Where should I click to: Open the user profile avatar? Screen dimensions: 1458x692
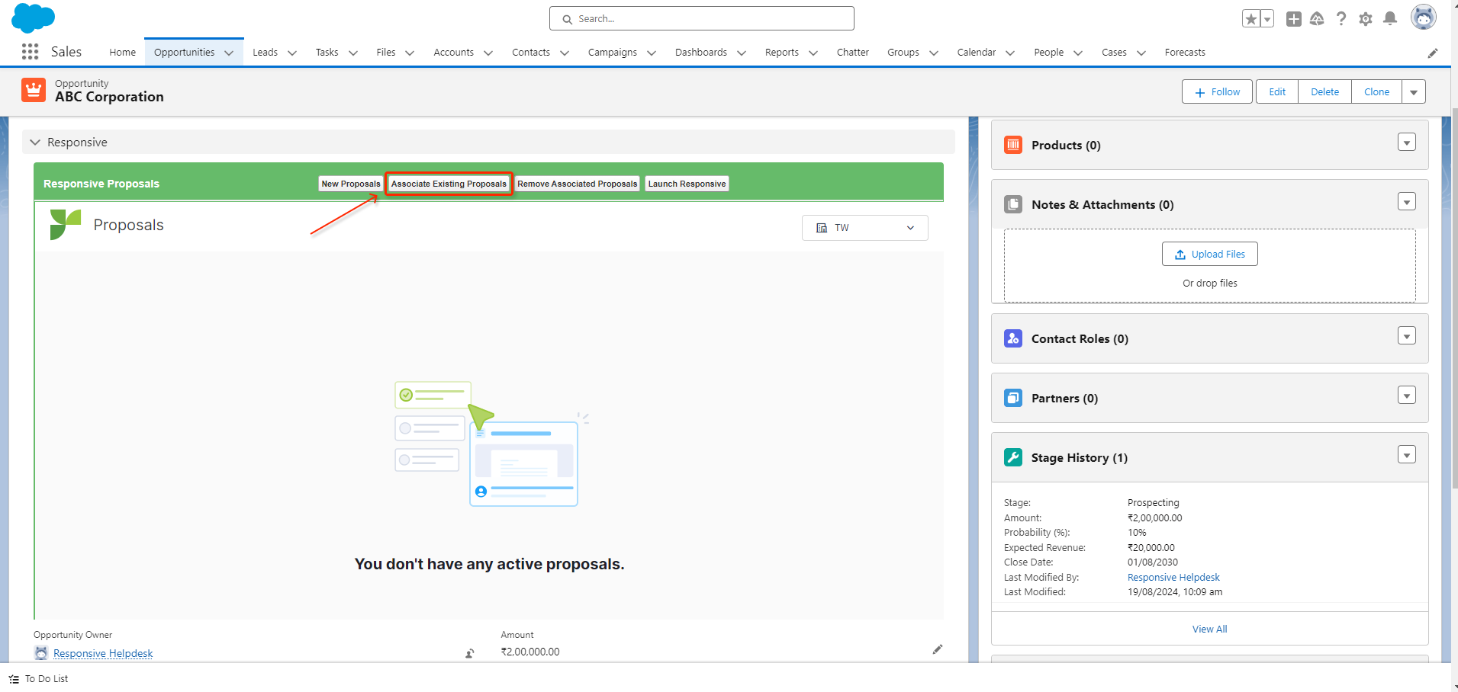[x=1423, y=17]
